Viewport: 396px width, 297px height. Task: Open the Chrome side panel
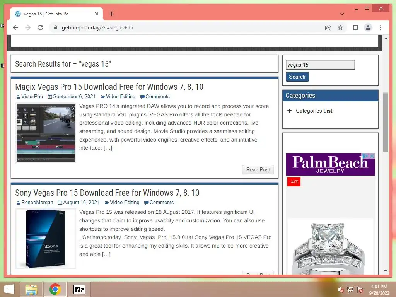click(x=356, y=27)
